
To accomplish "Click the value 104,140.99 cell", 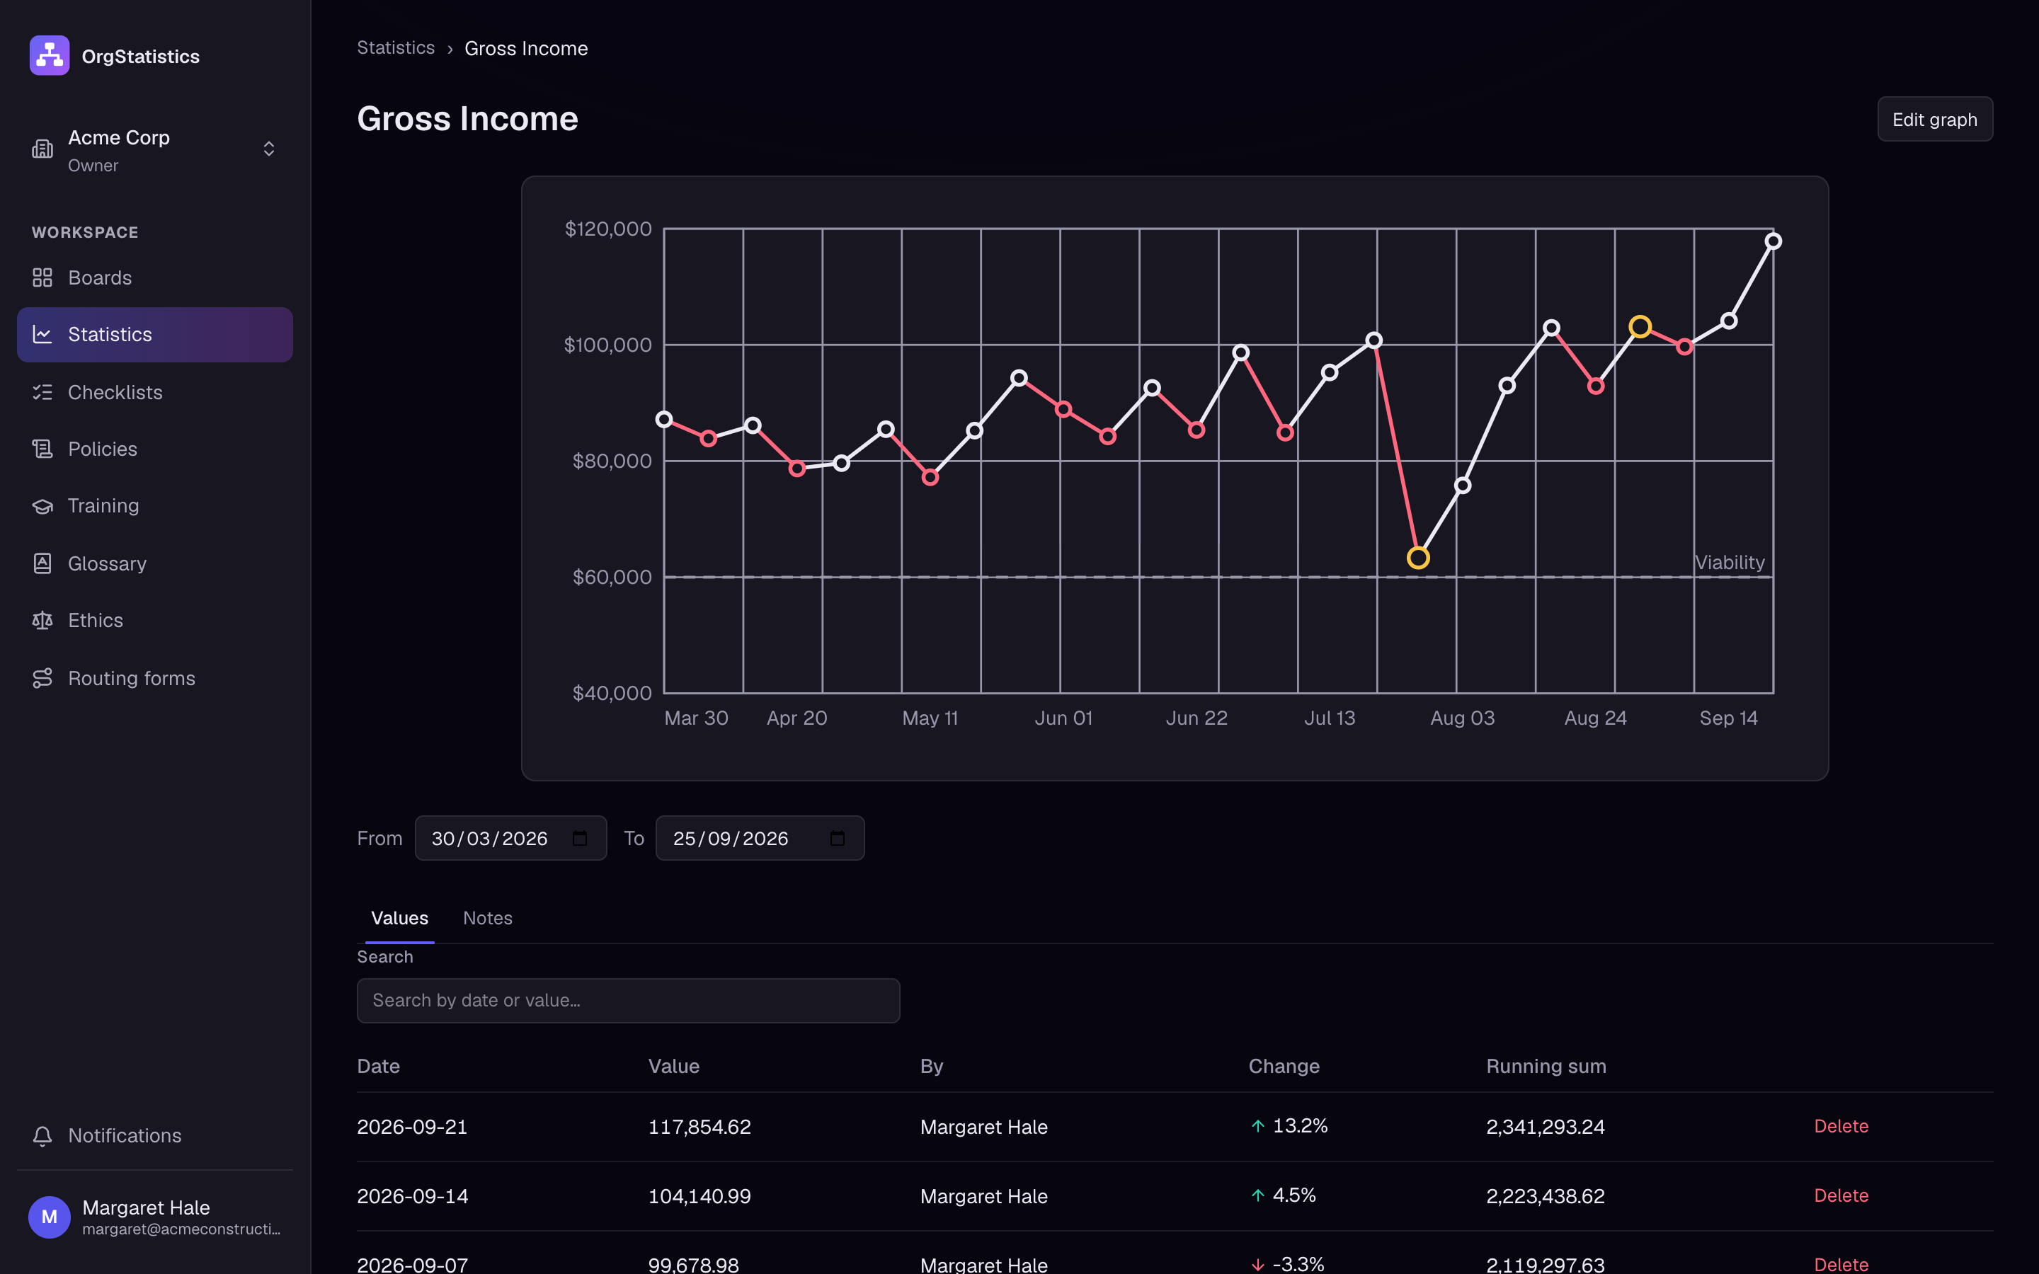I will click(699, 1195).
